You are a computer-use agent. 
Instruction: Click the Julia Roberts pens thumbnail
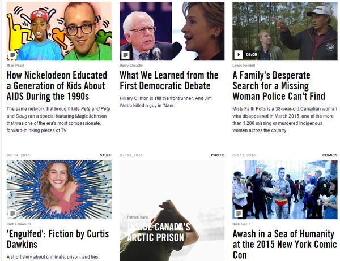(x=59, y=190)
